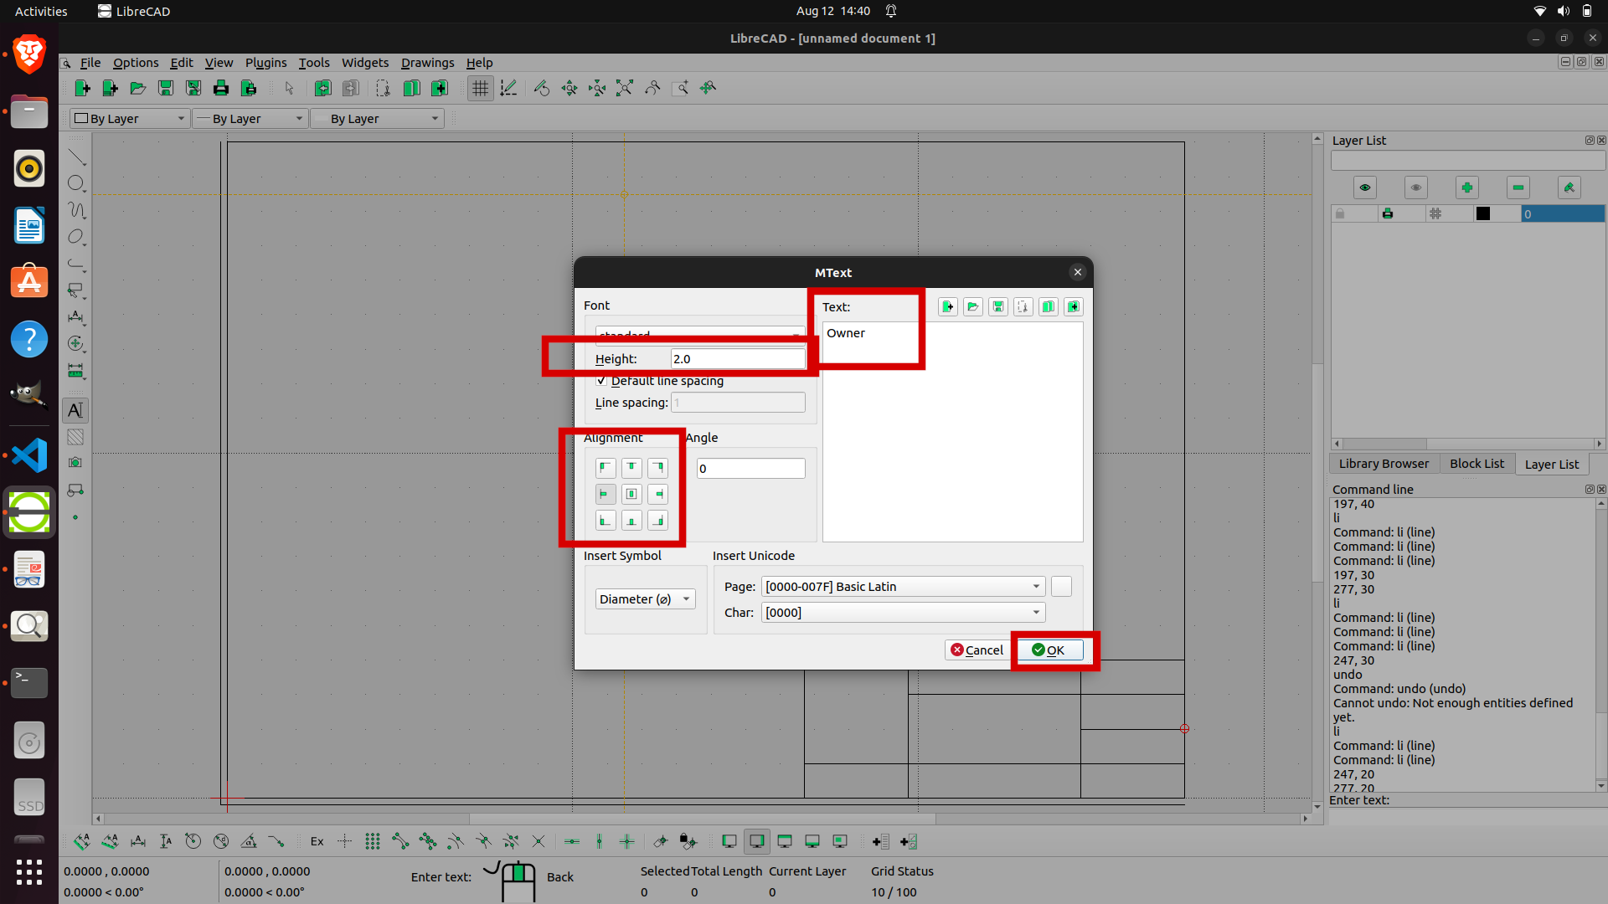
Task: Click the Auto Zoom icon
Action: tap(625, 88)
